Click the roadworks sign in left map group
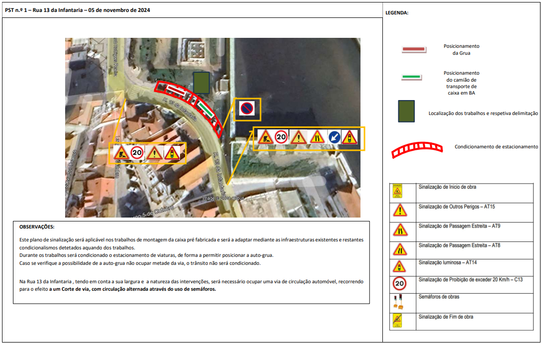 (x=121, y=153)
